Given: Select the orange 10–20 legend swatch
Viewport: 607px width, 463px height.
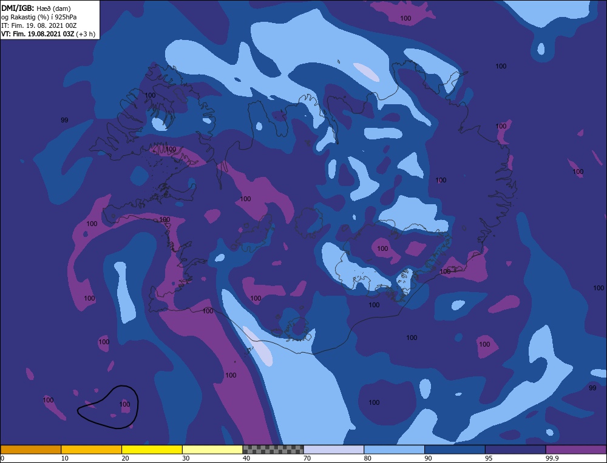Looking at the screenshot, I should point(92,450).
